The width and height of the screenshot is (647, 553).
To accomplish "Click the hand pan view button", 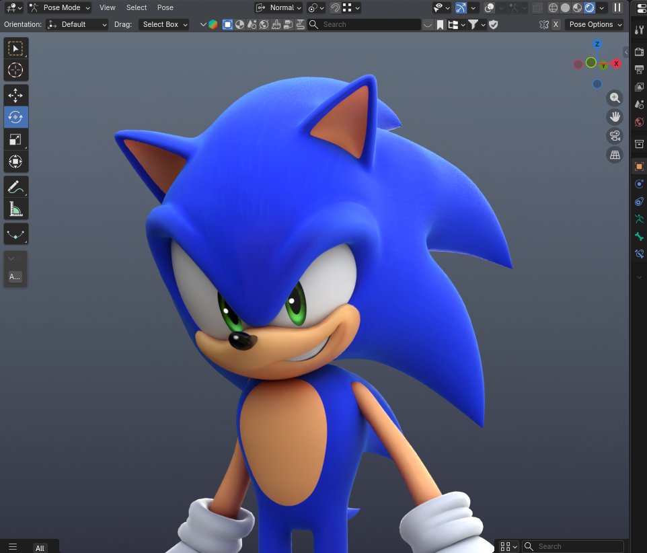I will (x=615, y=117).
